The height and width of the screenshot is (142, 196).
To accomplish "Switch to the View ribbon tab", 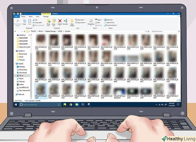I will coord(37,16).
